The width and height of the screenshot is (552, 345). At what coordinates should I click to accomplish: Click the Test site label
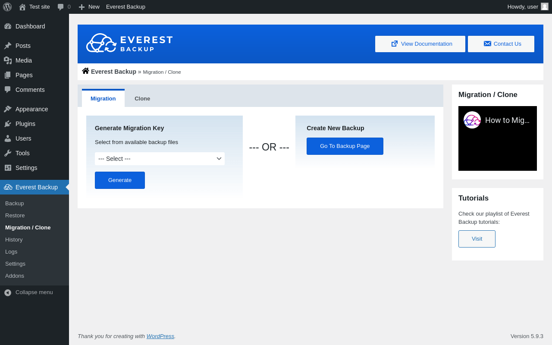[x=40, y=7]
